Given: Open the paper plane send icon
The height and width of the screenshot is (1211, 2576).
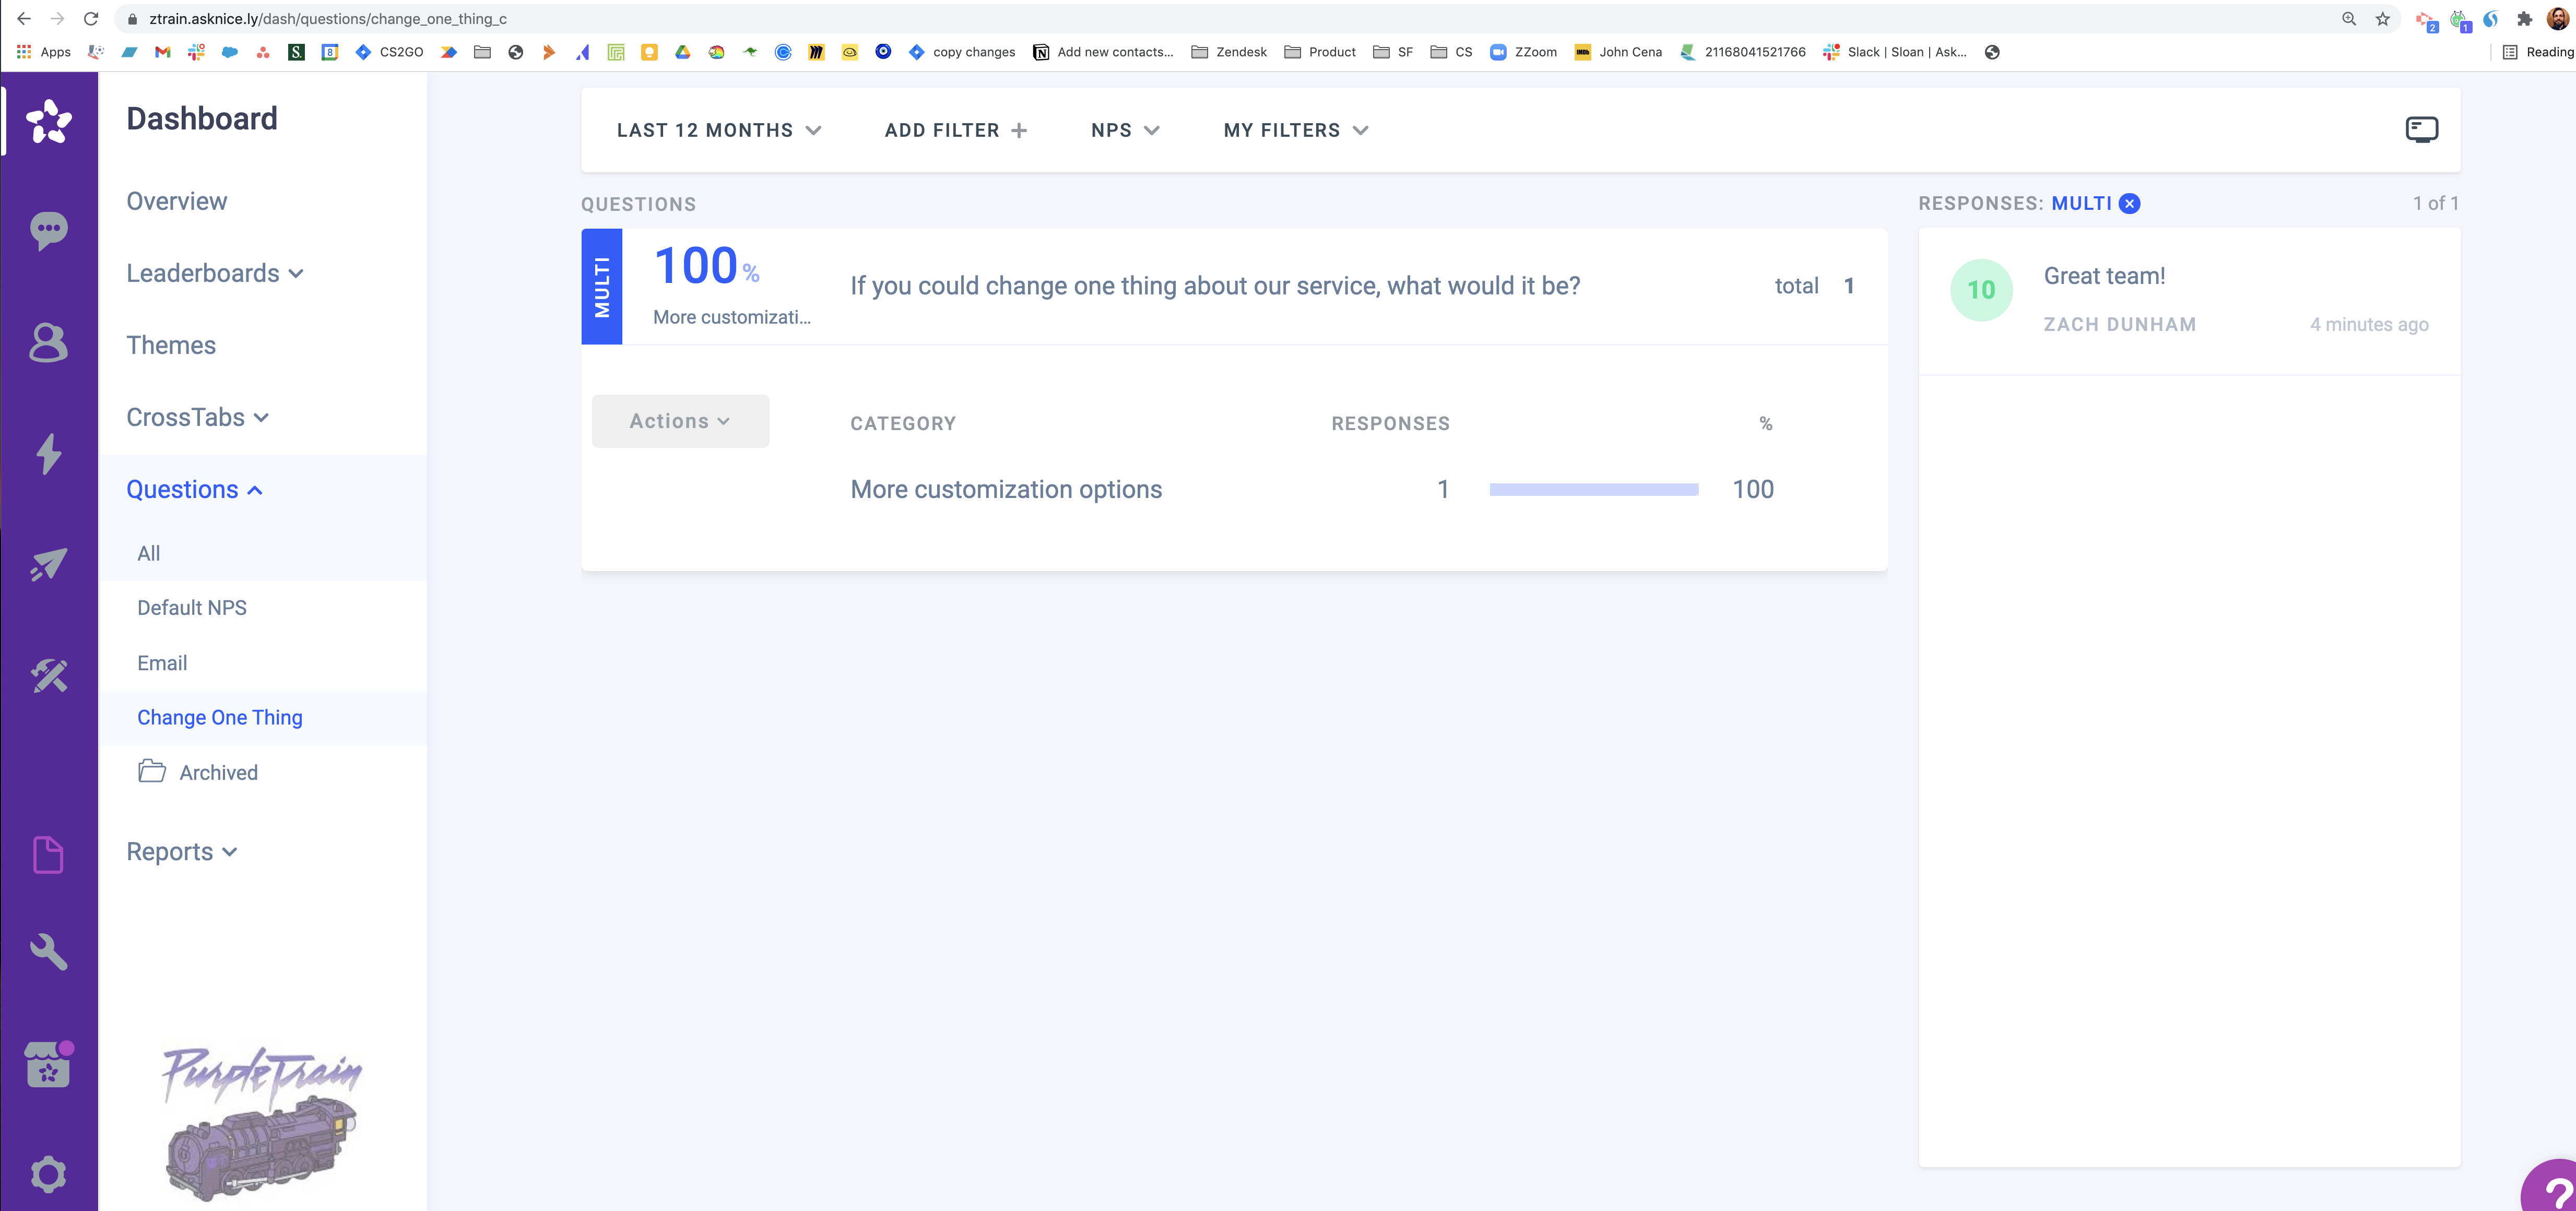Looking at the screenshot, I should click(x=48, y=565).
